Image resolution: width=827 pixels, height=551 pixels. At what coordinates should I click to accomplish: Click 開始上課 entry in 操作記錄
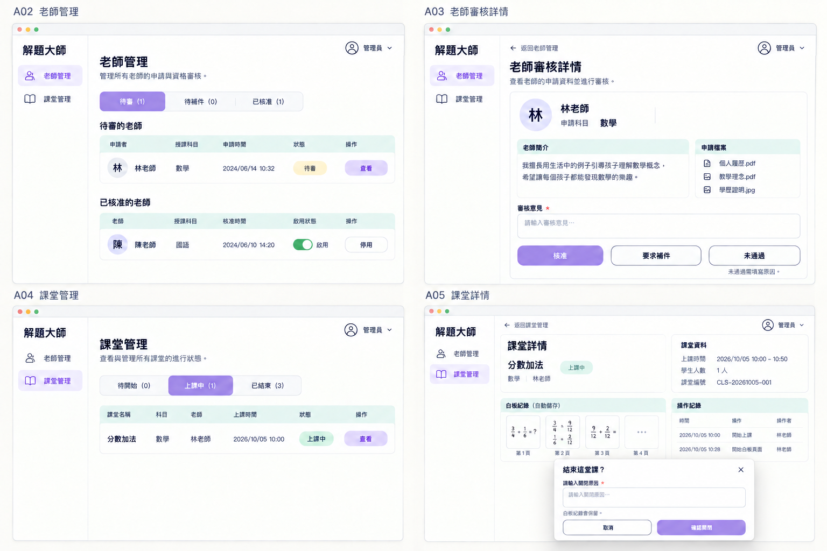pyautogui.click(x=742, y=435)
